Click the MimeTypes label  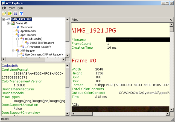[11, 97]
